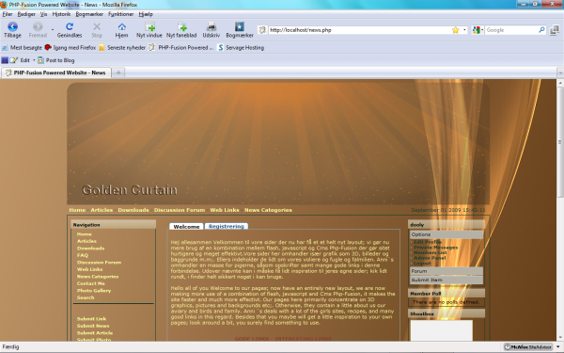Expand the Edit button dropdown arrow
This screenshot has width=564, height=353.
pos(34,60)
